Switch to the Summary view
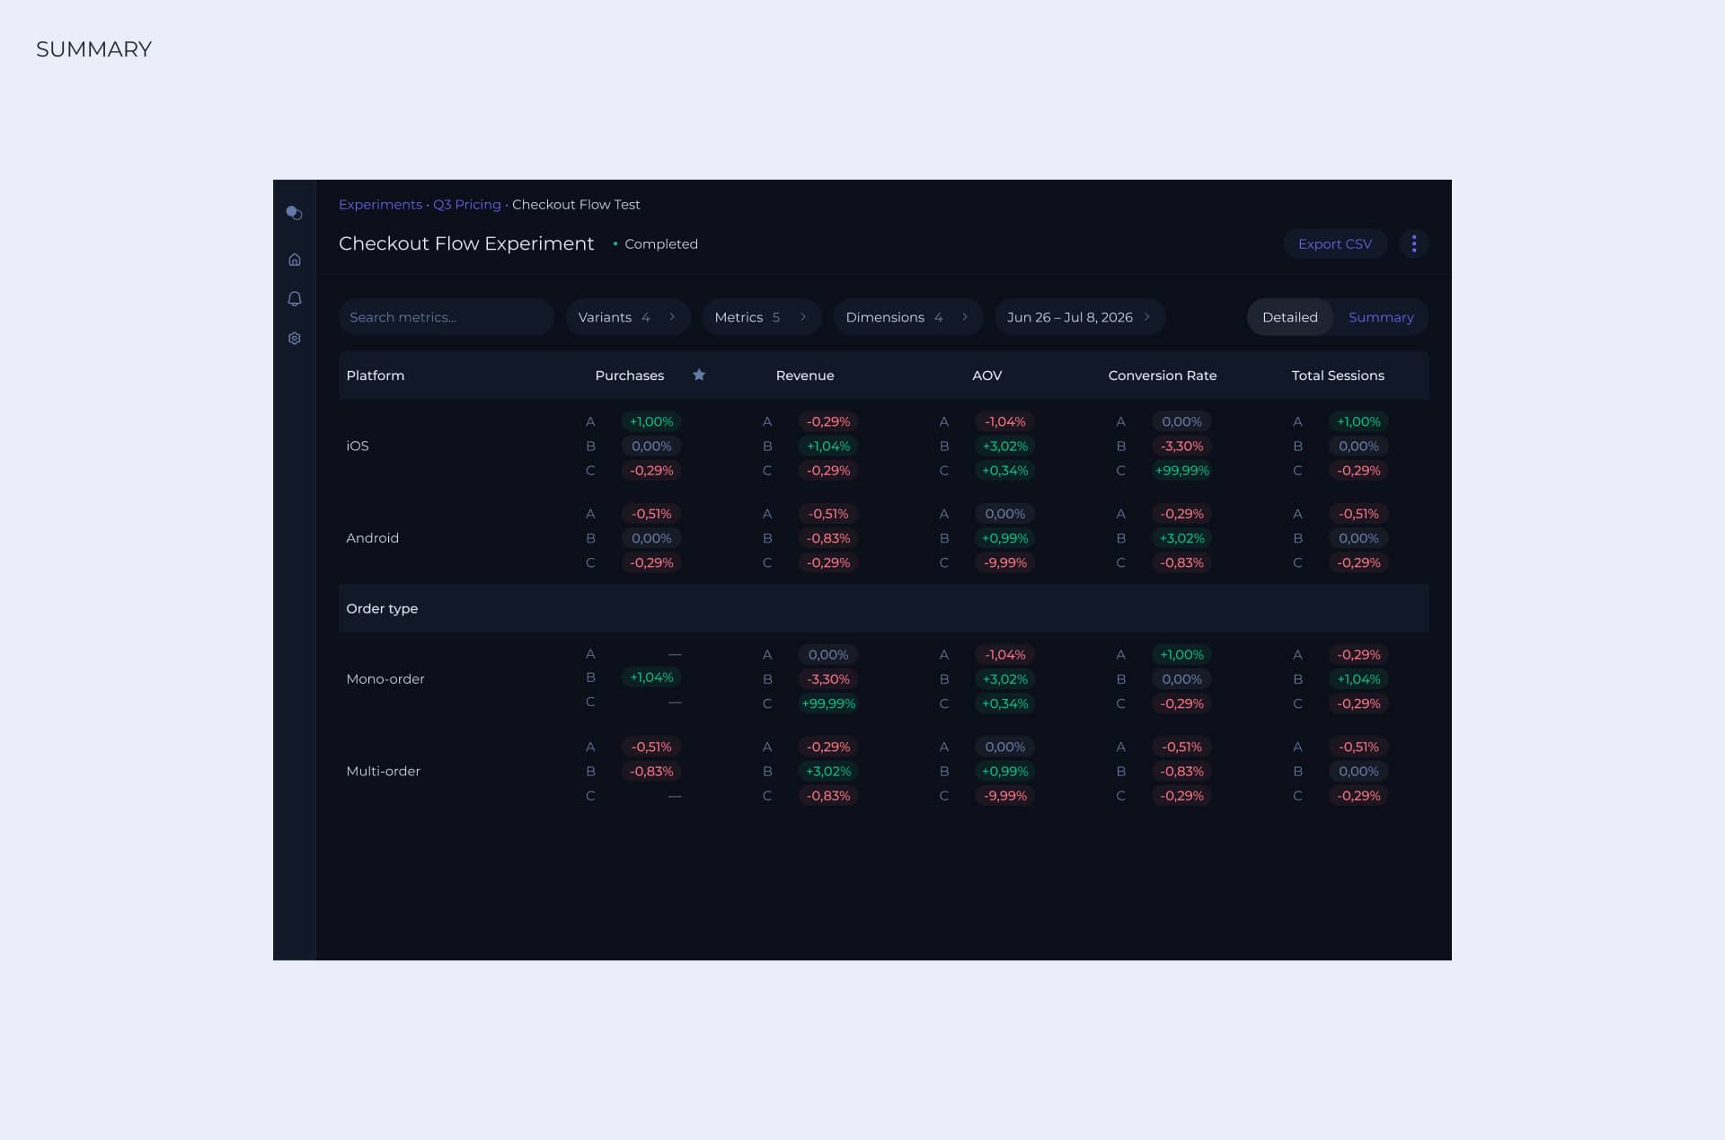Viewport: 1725px width, 1140px height. click(1381, 317)
